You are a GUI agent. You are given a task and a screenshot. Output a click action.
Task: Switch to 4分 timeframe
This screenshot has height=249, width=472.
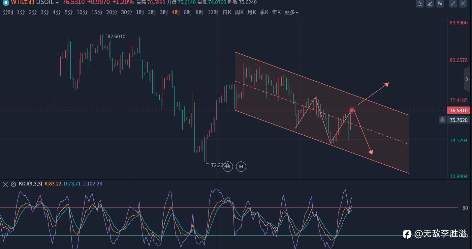click(x=56, y=13)
